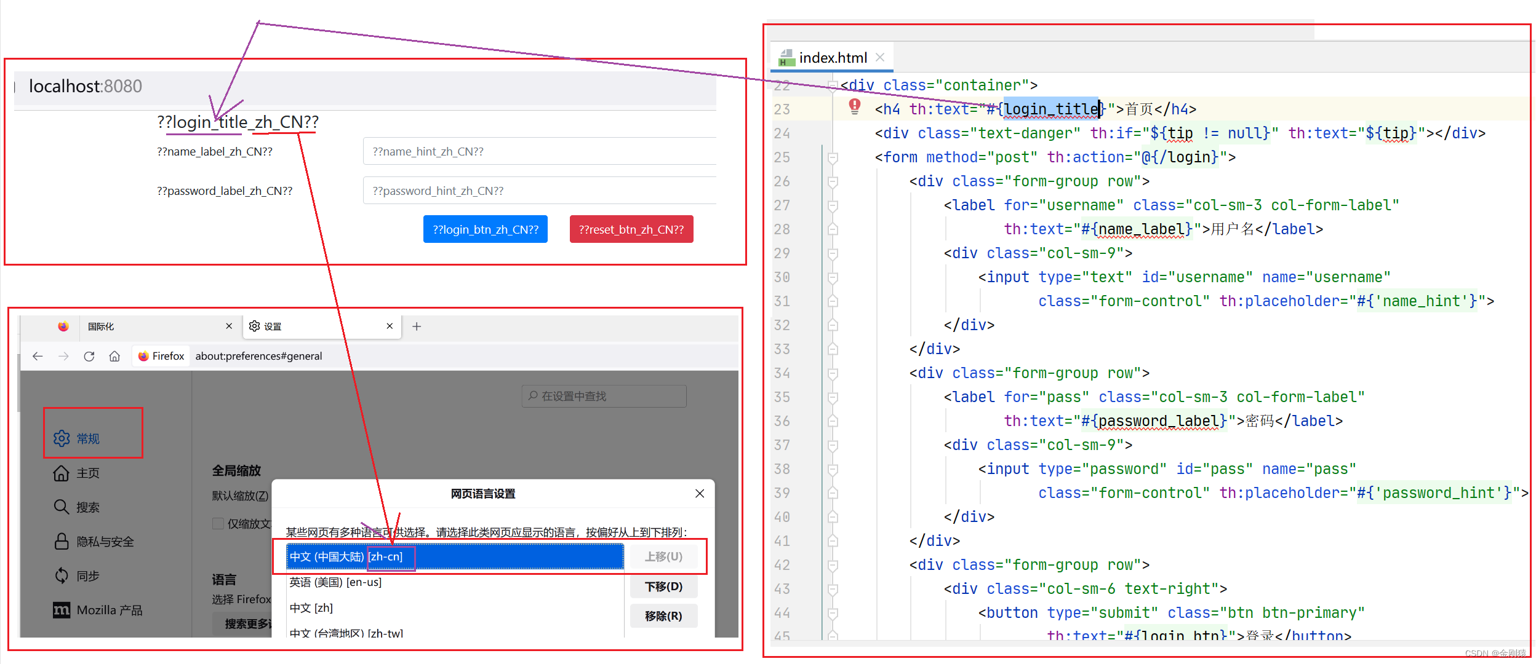The height and width of the screenshot is (664, 1536).
Task: Close the 设置 browser tab
Action: pyautogui.click(x=390, y=326)
